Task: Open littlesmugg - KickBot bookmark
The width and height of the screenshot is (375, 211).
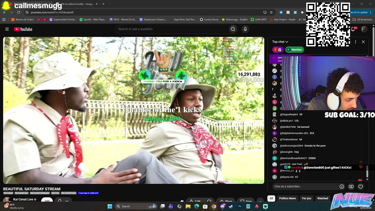Action: [235, 20]
